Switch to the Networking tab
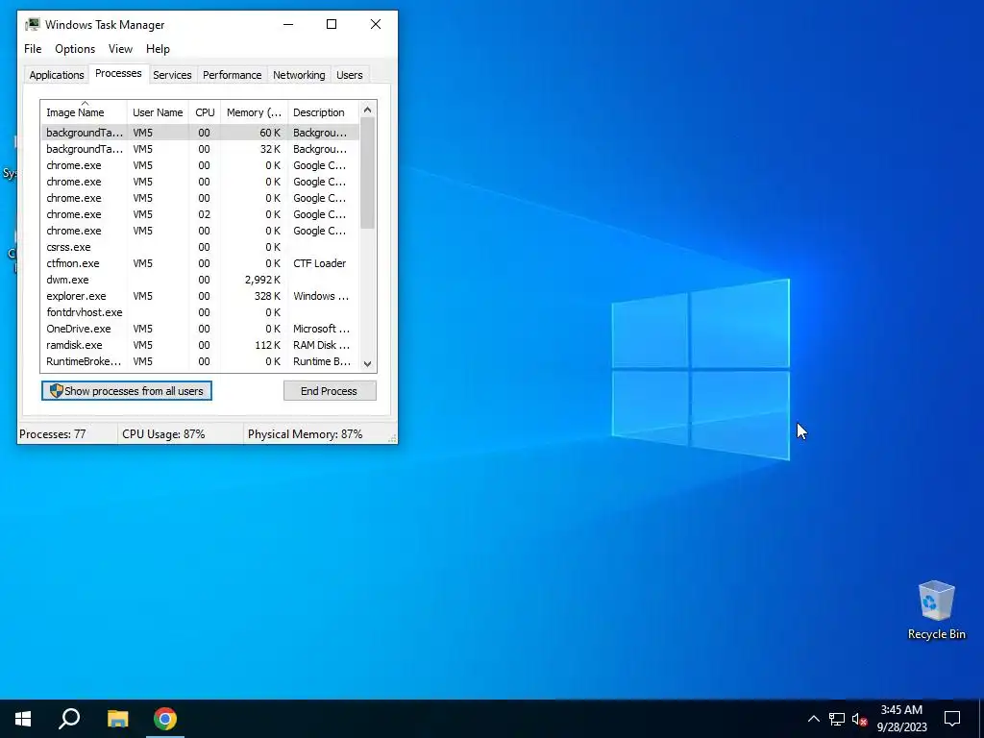Viewport: 984px width, 738px height. (299, 75)
